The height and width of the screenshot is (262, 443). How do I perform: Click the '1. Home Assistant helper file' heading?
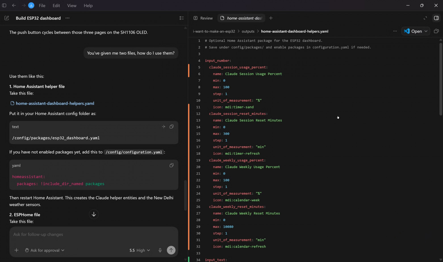[x=37, y=86]
